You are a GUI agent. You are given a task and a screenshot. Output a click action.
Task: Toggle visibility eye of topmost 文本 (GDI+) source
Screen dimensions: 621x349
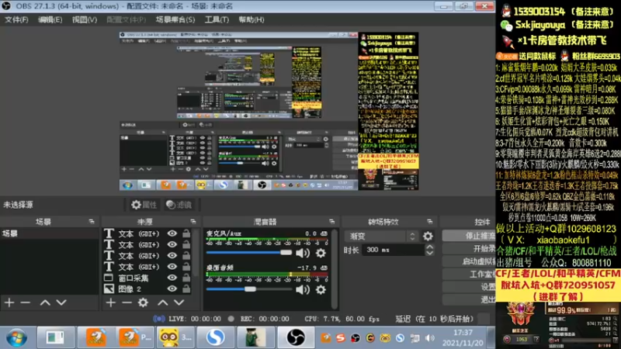pyautogui.click(x=172, y=233)
